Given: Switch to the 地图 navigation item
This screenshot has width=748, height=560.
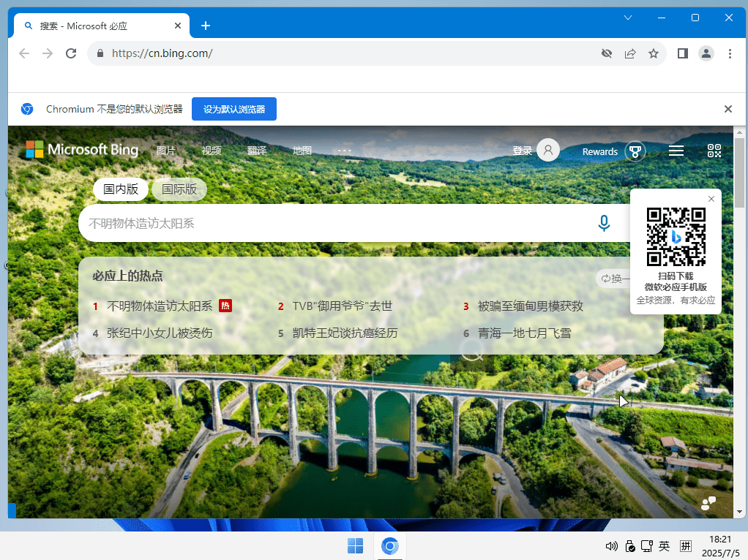Looking at the screenshot, I should pyautogui.click(x=302, y=151).
